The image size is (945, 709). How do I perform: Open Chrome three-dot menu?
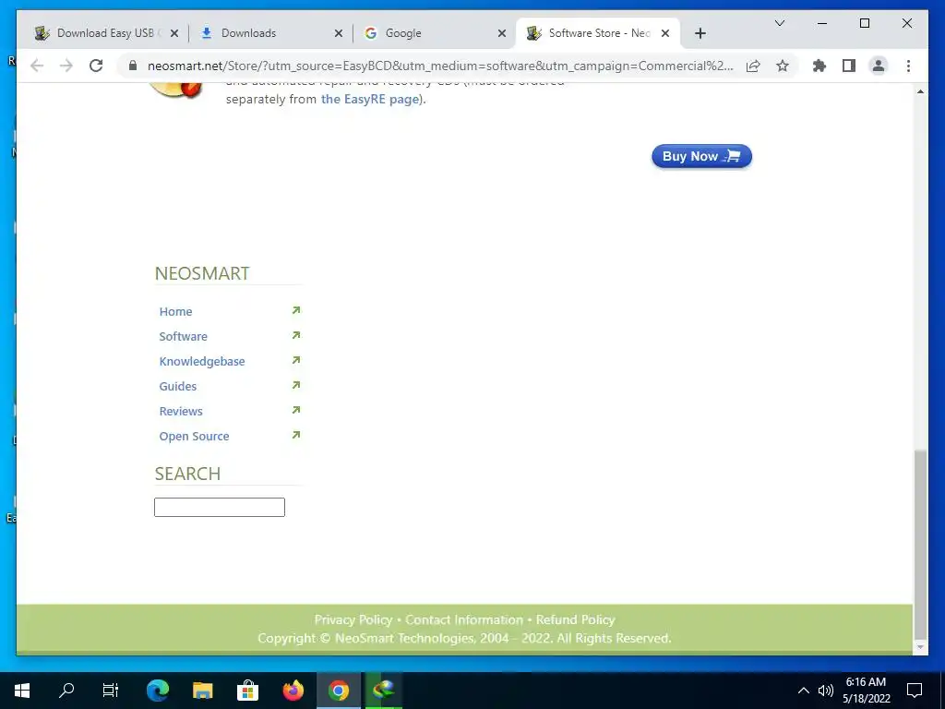[908, 66]
